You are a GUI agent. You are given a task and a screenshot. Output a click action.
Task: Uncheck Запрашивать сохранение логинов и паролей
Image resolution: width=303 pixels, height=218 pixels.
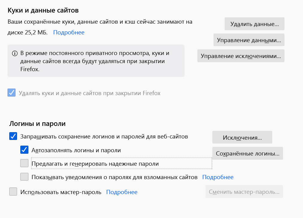click(13, 136)
